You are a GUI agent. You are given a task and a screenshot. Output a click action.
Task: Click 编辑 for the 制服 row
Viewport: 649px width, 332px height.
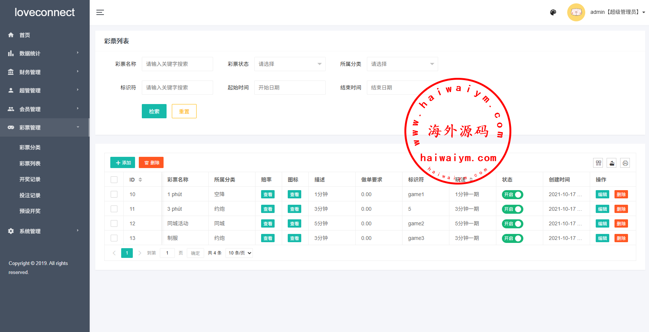coord(602,238)
